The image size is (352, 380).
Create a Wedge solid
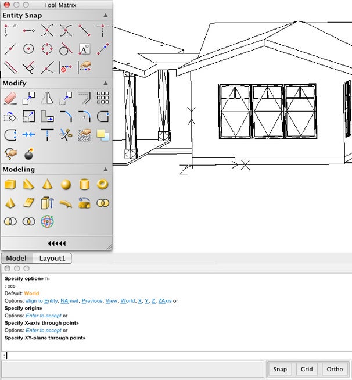pos(28,184)
